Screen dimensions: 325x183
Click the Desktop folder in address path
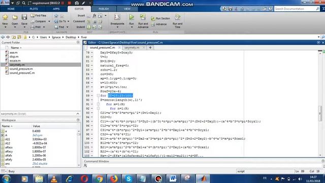coord(71,37)
